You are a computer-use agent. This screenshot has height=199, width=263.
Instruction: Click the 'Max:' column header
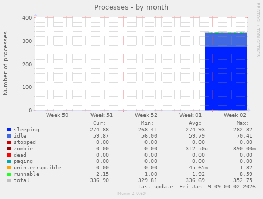tap(243, 123)
